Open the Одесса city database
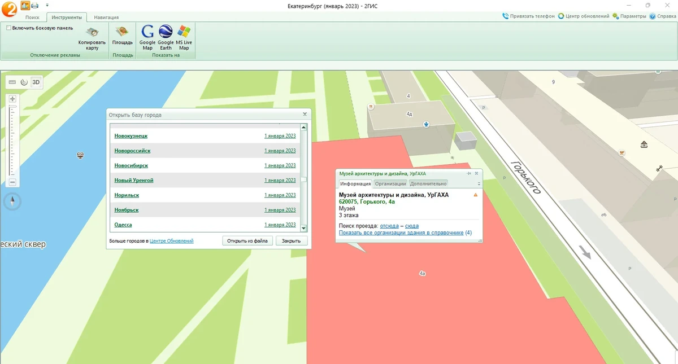 point(123,225)
